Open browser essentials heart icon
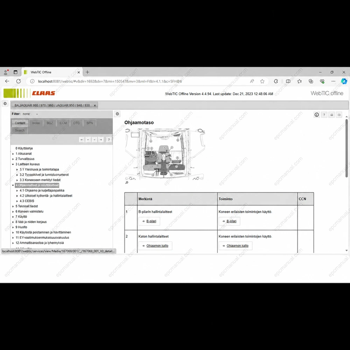The width and height of the screenshot is (350, 350). tap(322, 81)
